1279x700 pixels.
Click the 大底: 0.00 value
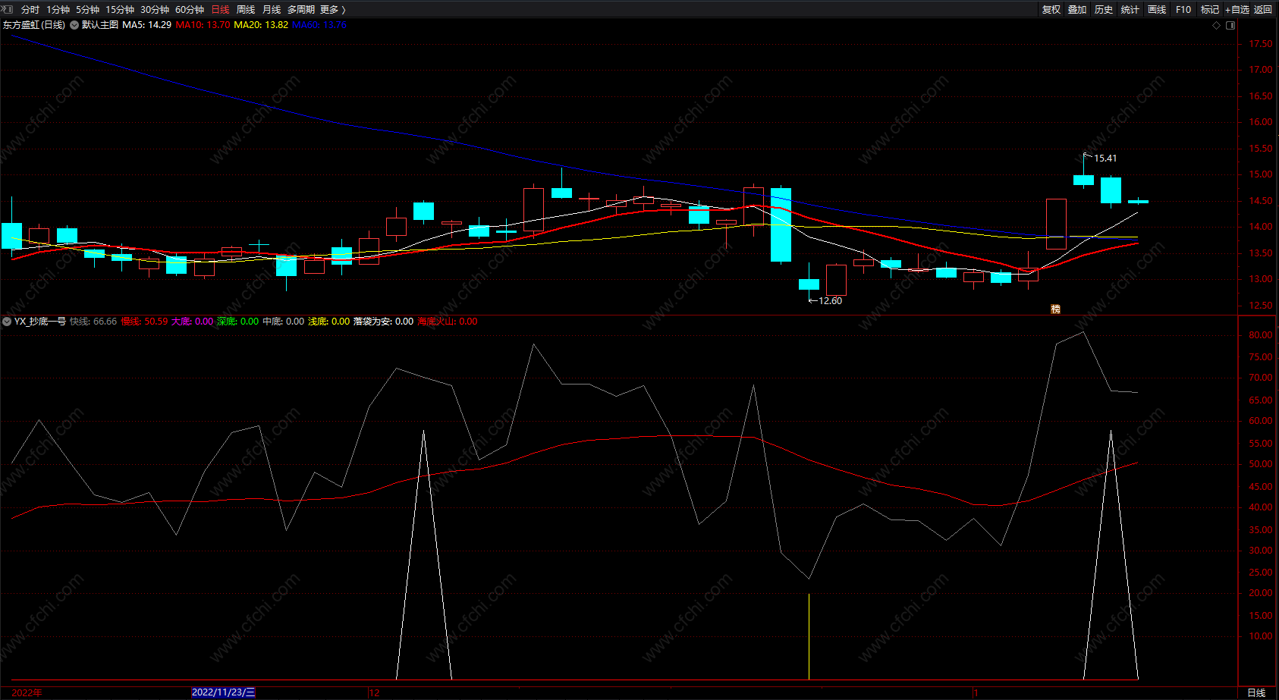[193, 322]
